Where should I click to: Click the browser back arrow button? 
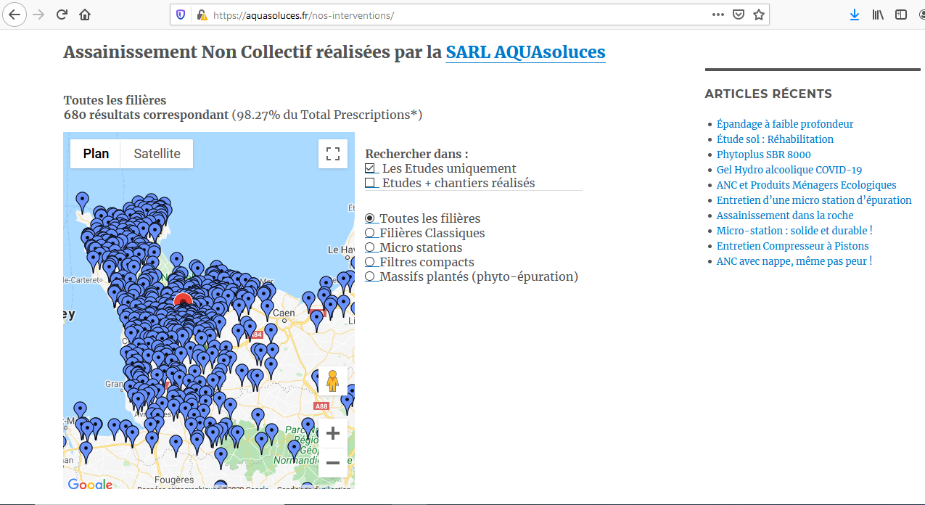(15, 15)
